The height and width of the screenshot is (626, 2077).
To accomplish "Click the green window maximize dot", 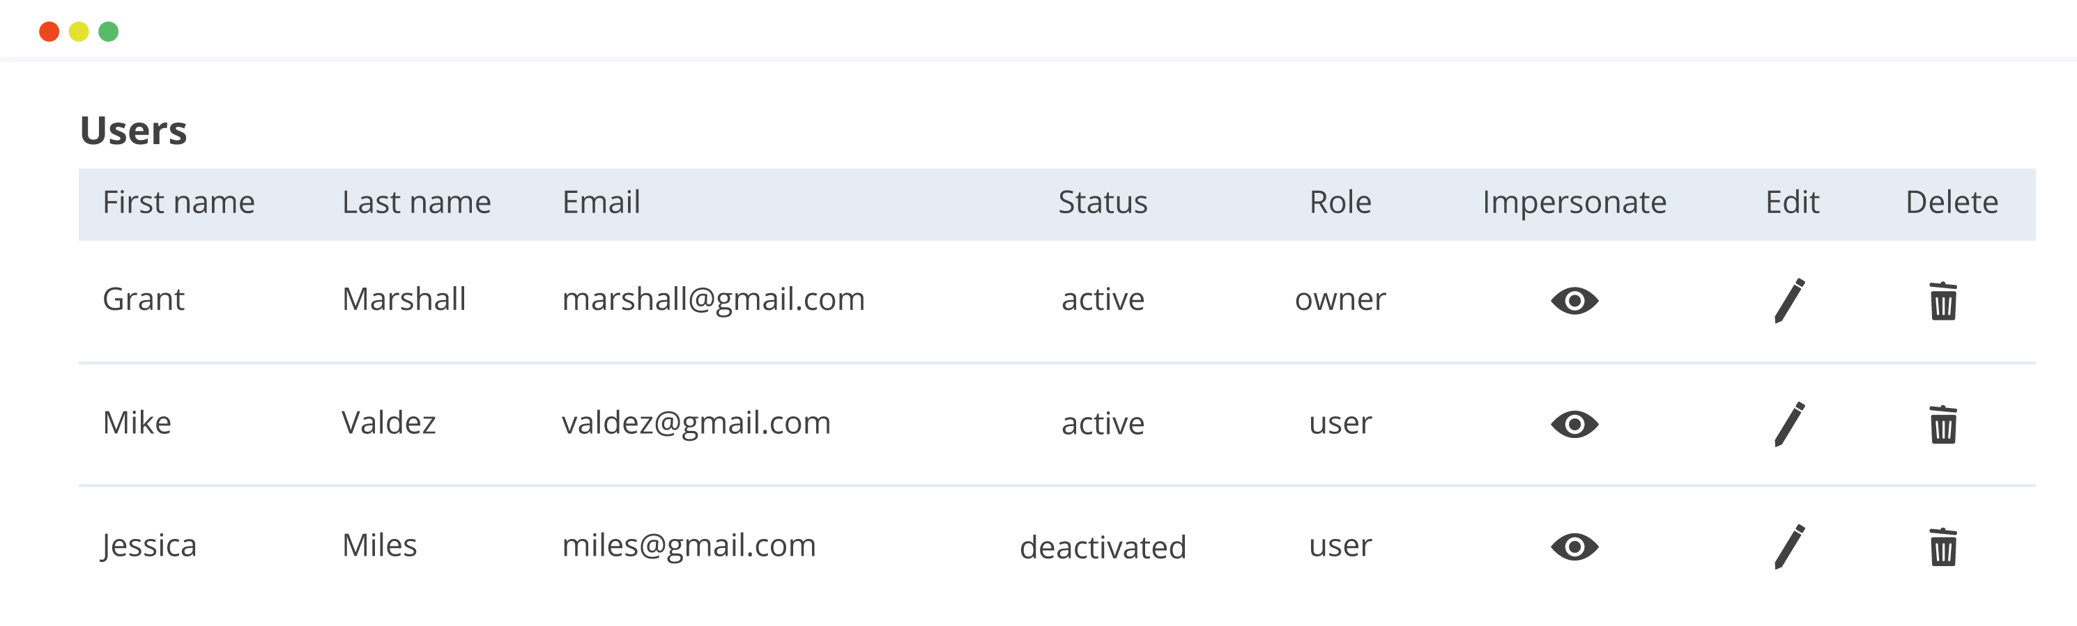I will point(108,31).
